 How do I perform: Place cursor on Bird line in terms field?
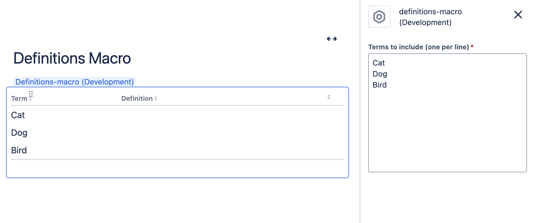click(379, 85)
